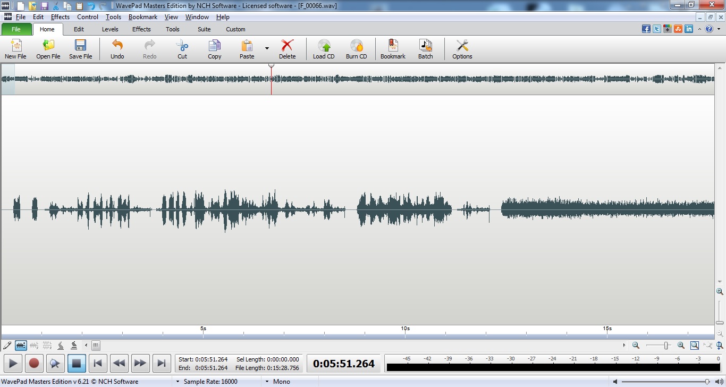This screenshot has width=726, height=387.
Task: Open the Bookmark menu
Action: pyautogui.click(x=143, y=17)
